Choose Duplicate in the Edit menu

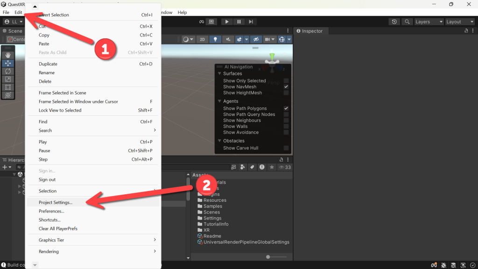(x=93, y=64)
